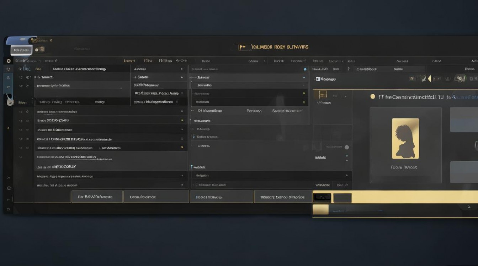Expand the first row using its right-side dot
Viewport: 478px width, 266px height.
(x=182, y=69)
